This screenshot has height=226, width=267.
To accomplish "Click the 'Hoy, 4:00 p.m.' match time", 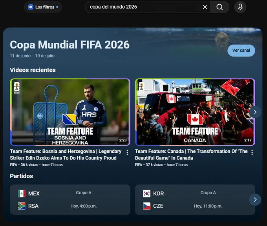I will coord(83,206).
